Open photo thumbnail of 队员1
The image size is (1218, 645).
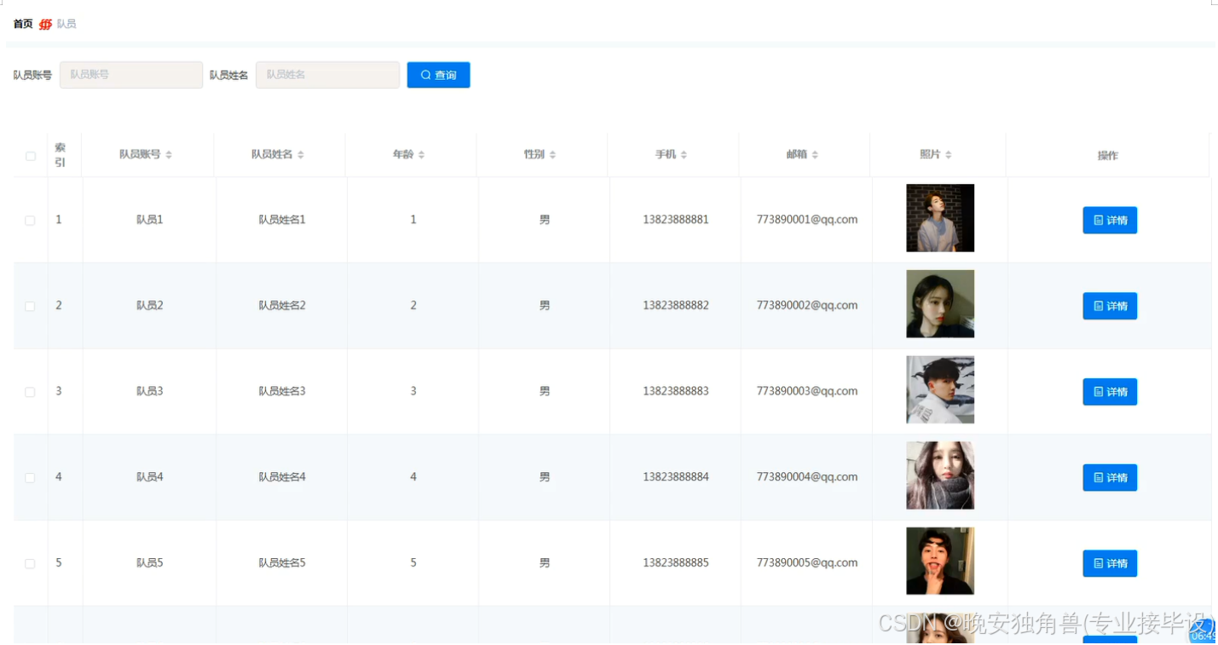point(940,218)
